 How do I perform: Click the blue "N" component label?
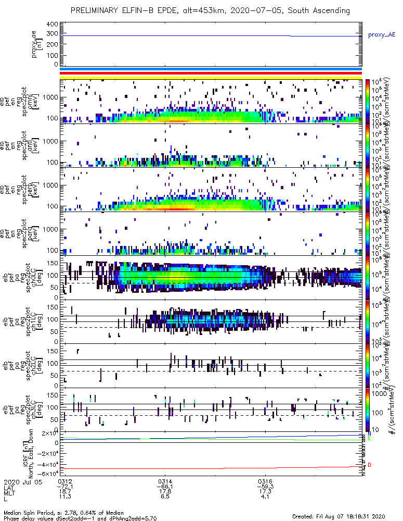369,434
